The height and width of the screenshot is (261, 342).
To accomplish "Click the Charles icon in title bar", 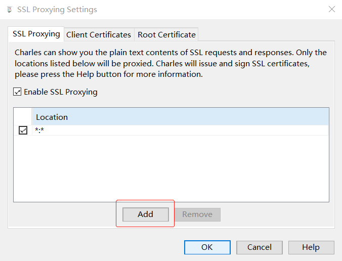I will click(x=9, y=10).
